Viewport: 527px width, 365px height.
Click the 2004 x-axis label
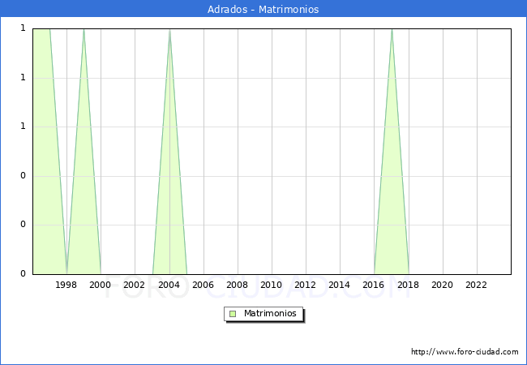(169, 285)
